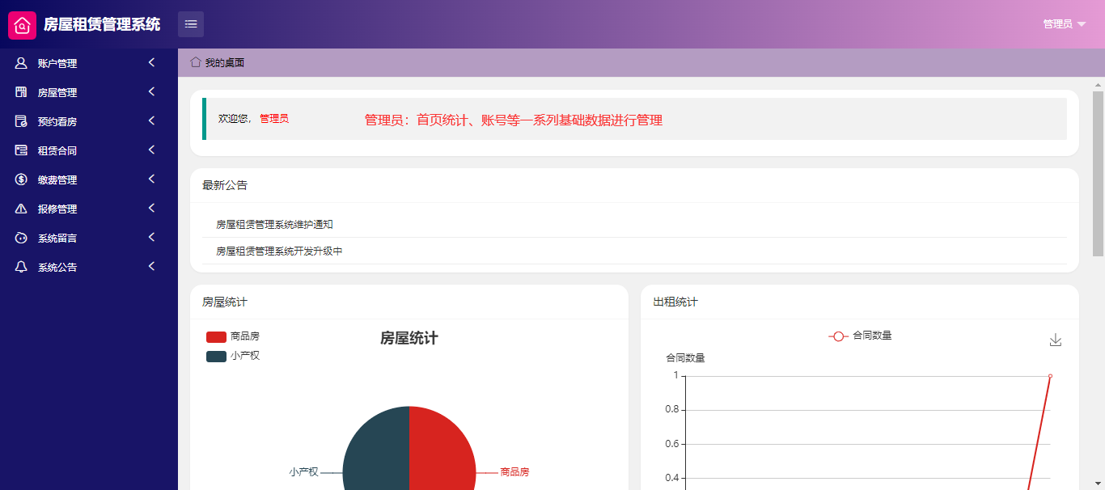Select the 我的桌面 tab
Image resolution: width=1105 pixels, height=490 pixels.
217,62
